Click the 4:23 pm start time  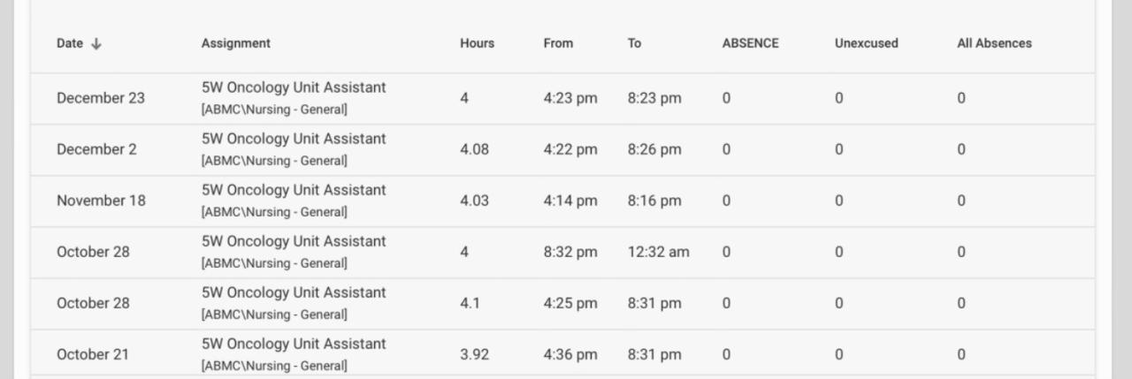(x=570, y=98)
